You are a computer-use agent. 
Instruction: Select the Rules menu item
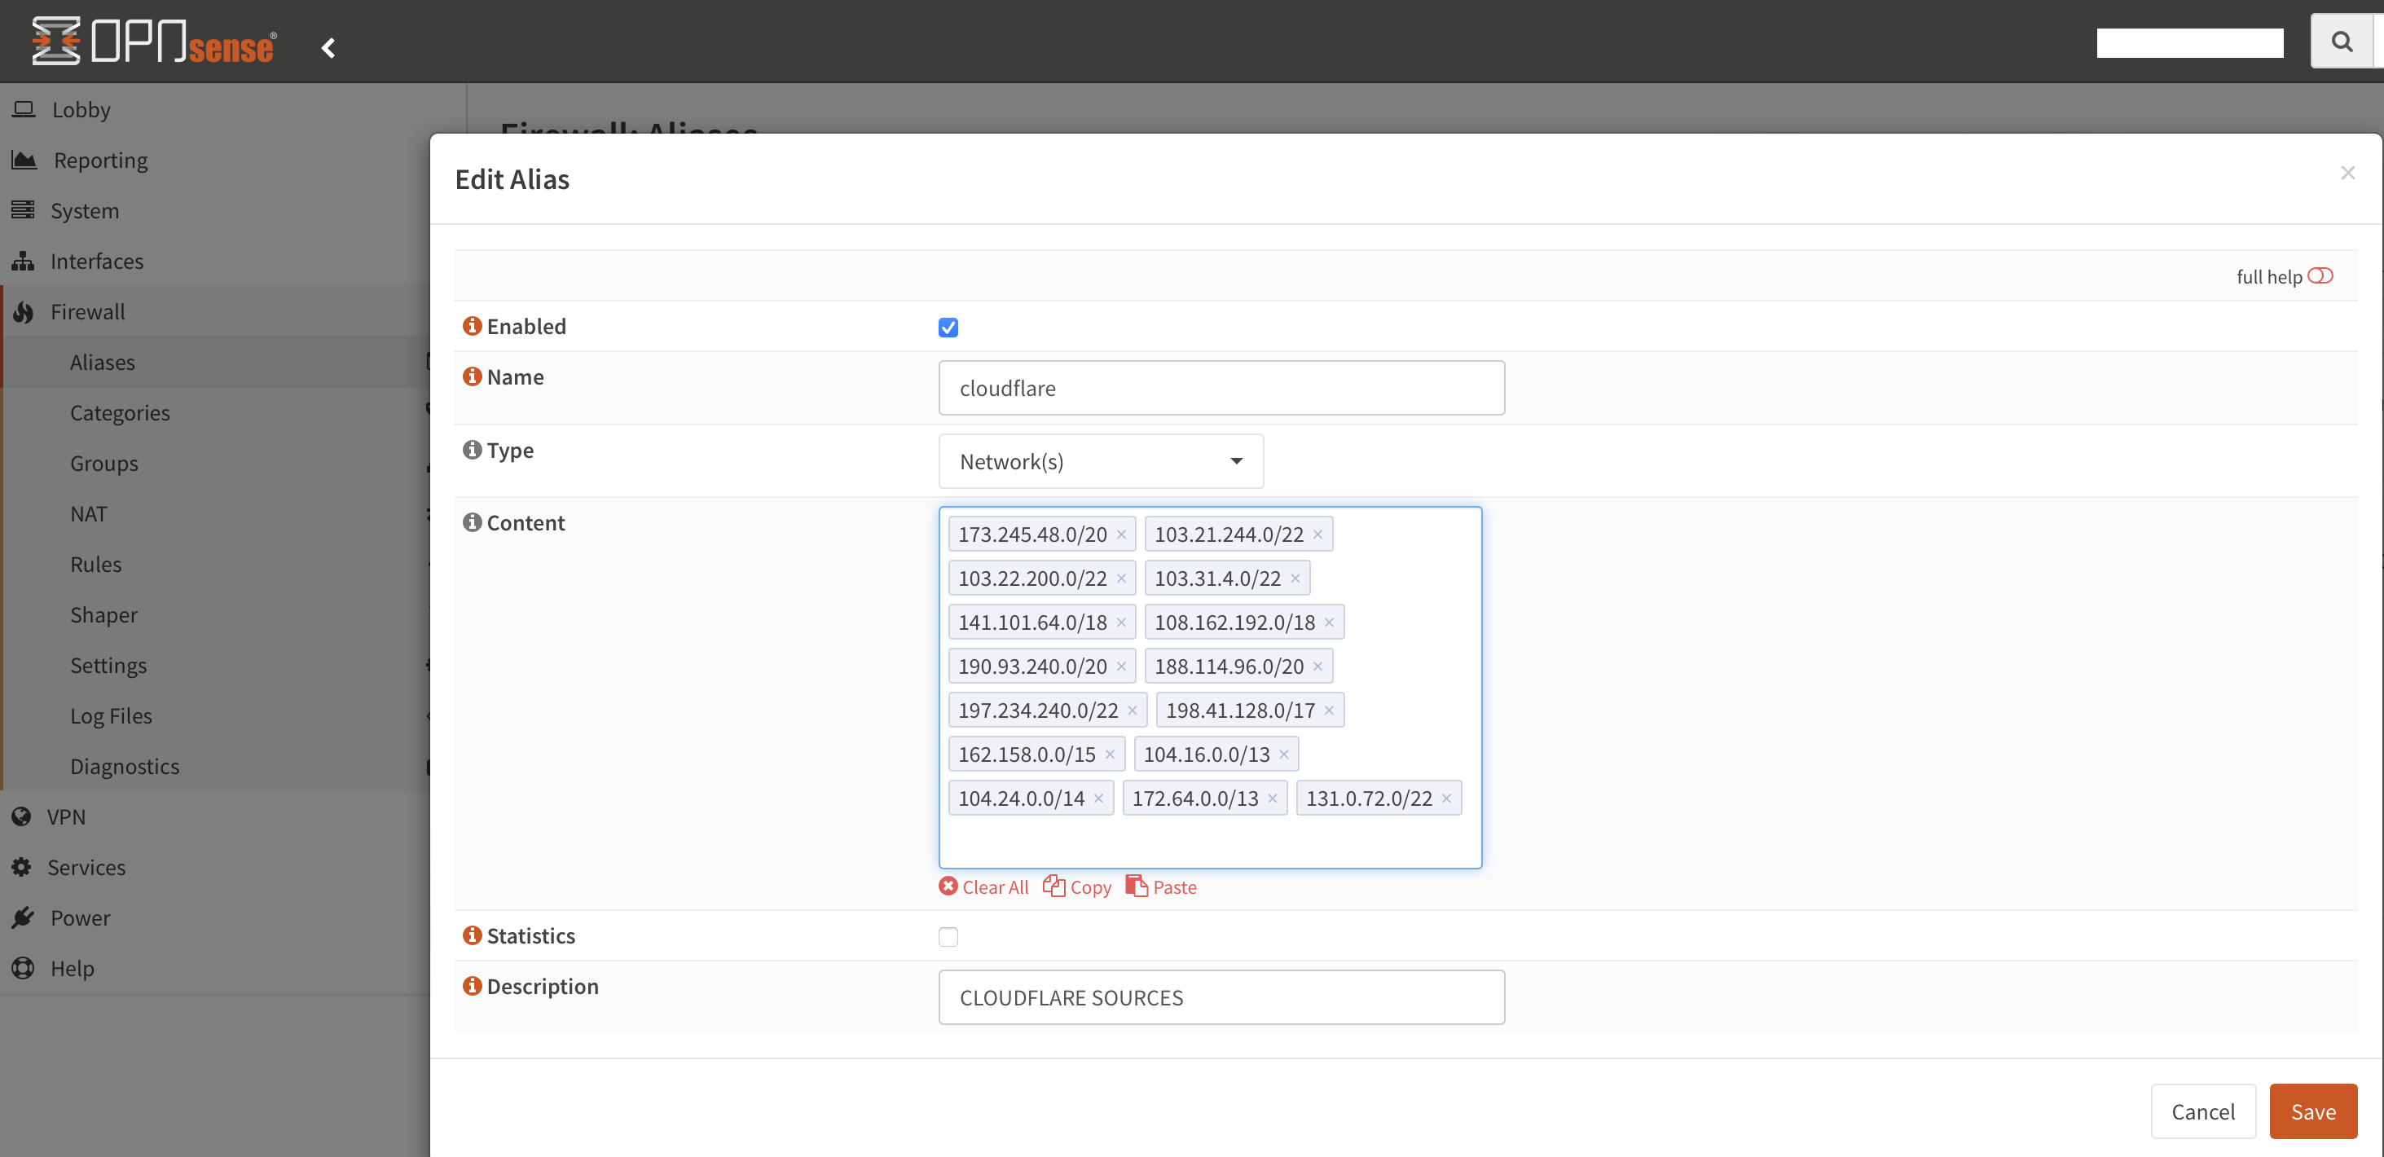pos(95,562)
